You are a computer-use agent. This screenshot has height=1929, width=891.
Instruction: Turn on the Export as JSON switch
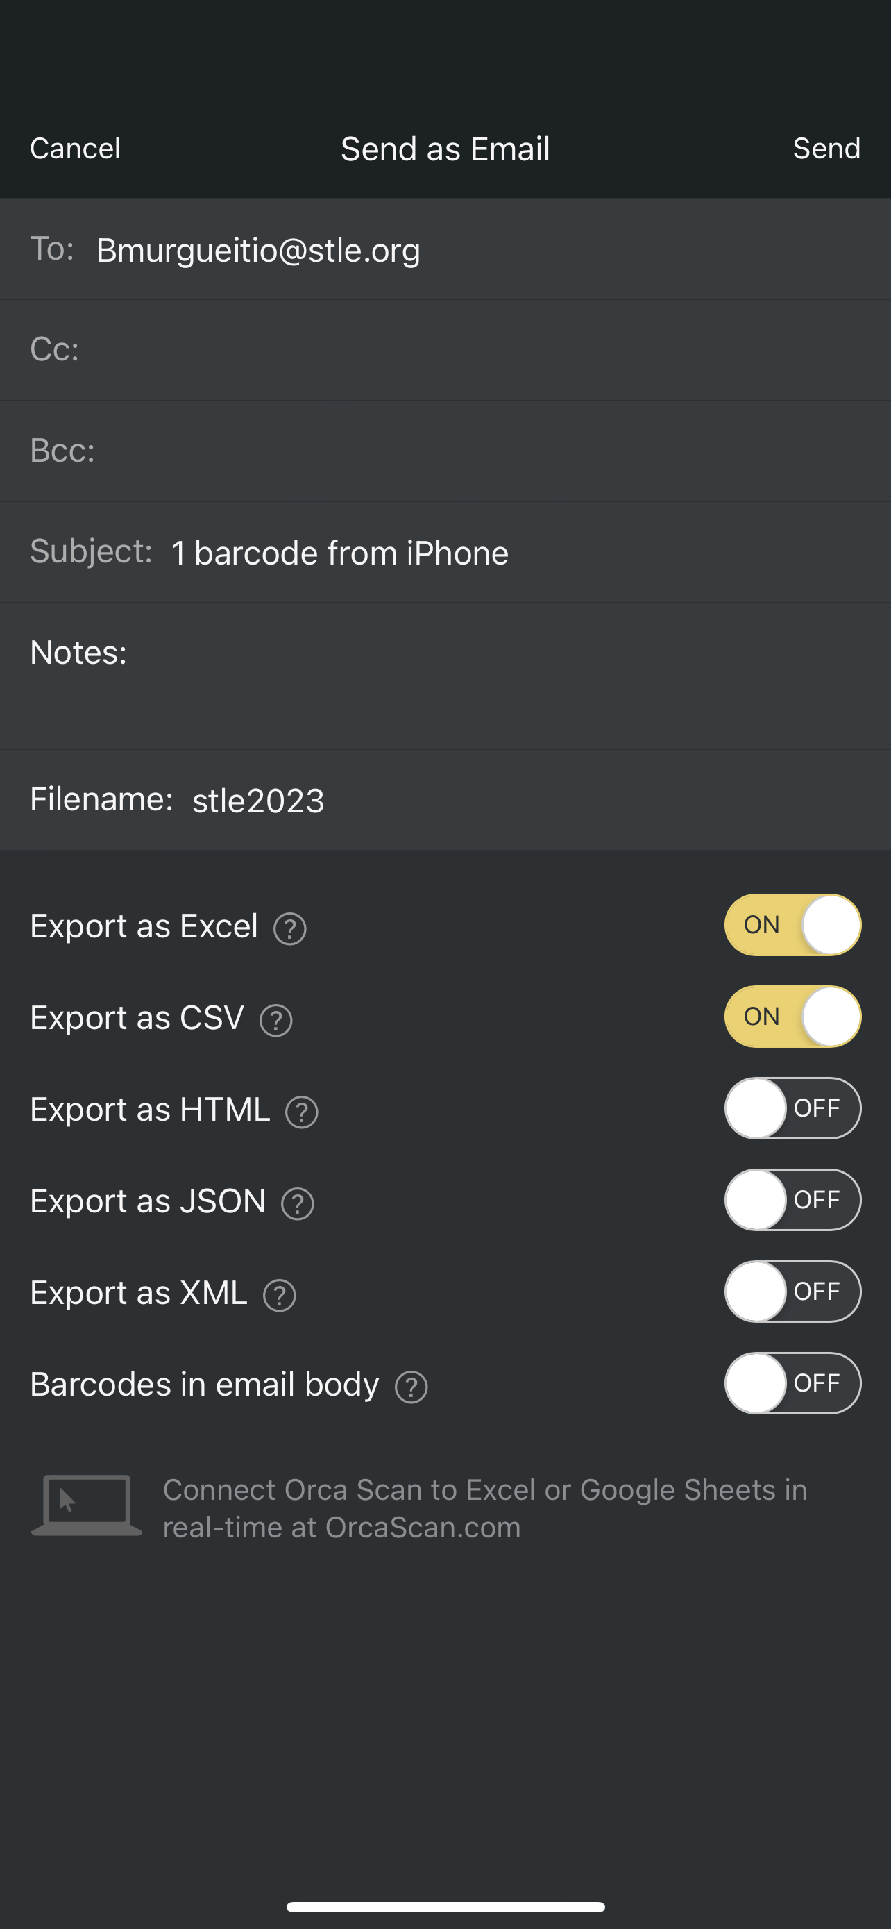[x=792, y=1200]
